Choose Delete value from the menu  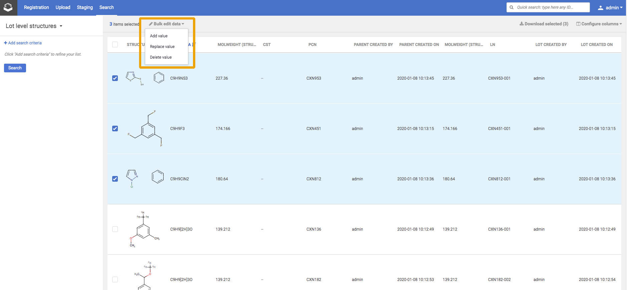(161, 57)
